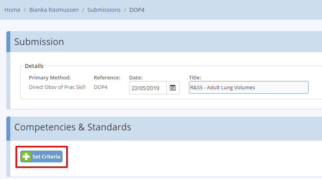Click the Title label above the title field

[x=195, y=77]
